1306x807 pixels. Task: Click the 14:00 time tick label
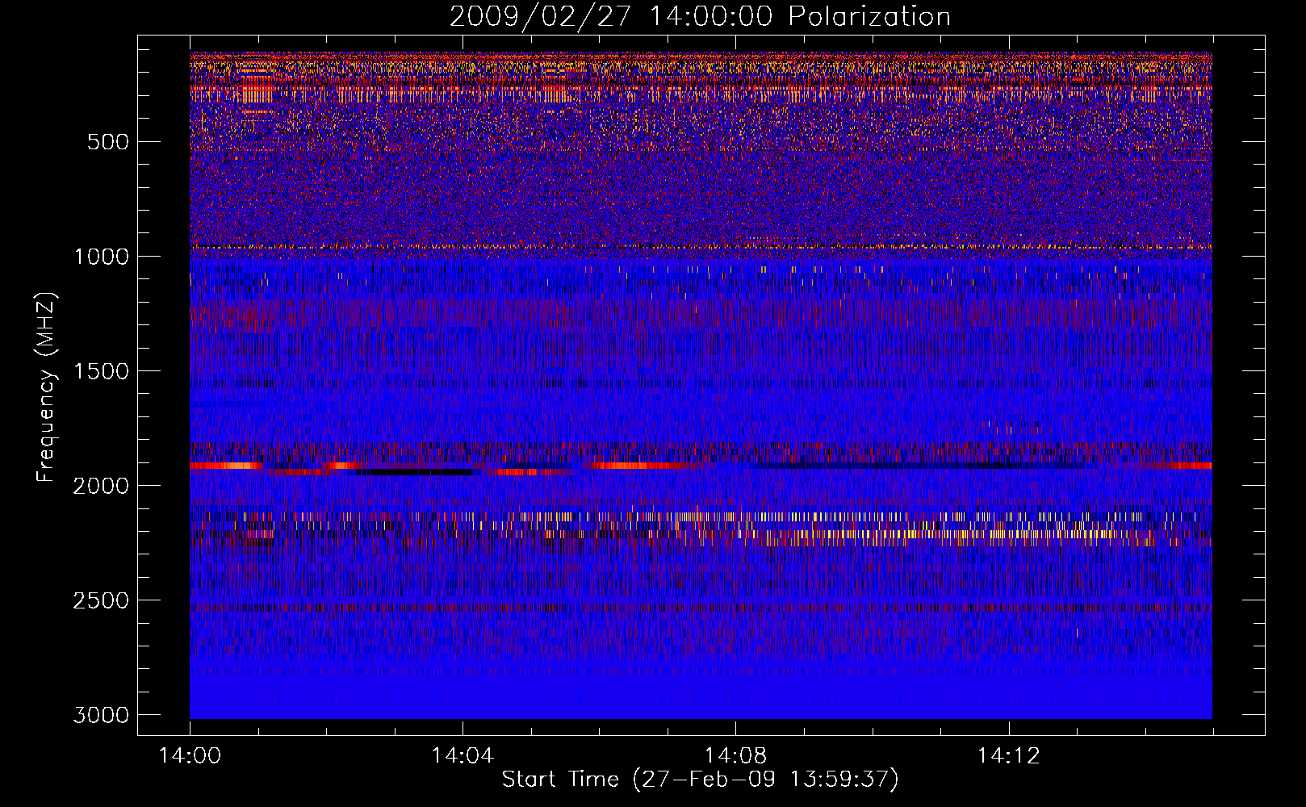coord(190,756)
